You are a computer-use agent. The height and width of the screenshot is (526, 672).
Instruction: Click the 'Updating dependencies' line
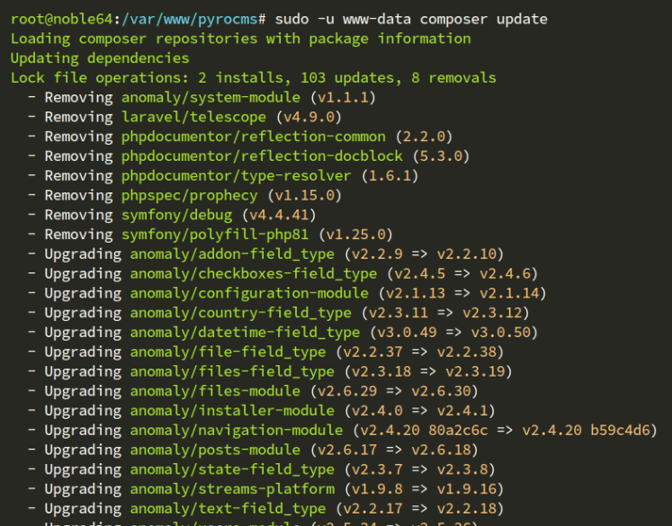coord(100,58)
